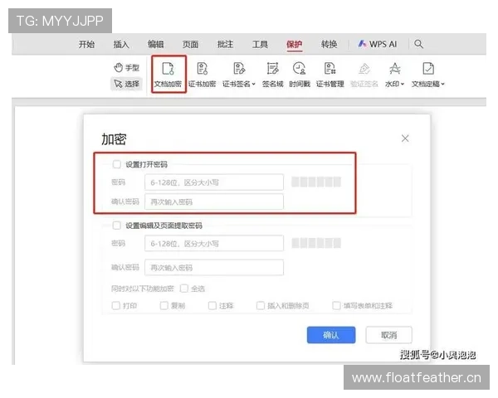Select the 手型 hand tool
This screenshot has width=498, height=398.
tap(126, 68)
